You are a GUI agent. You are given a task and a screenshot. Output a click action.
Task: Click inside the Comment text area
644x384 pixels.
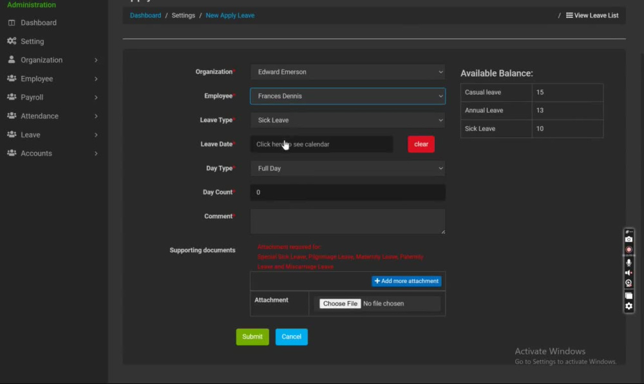[x=348, y=221]
